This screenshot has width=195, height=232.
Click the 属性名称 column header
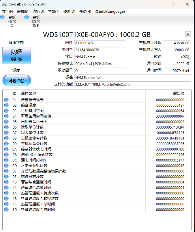tap(29, 93)
